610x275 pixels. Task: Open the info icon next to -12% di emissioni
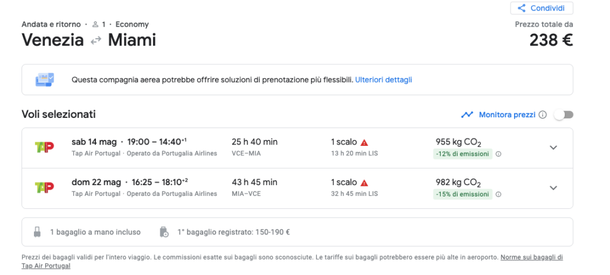pos(499,154)
